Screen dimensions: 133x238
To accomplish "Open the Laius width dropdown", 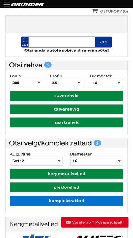I will tap(26, 83).
